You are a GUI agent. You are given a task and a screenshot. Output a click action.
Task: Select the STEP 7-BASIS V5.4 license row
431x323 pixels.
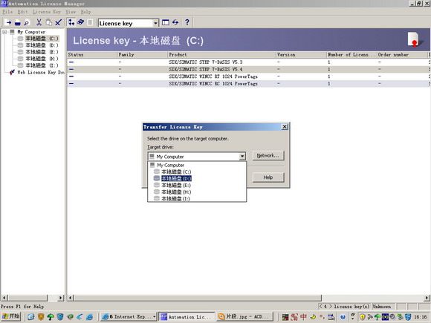click(x=248, y=69)
